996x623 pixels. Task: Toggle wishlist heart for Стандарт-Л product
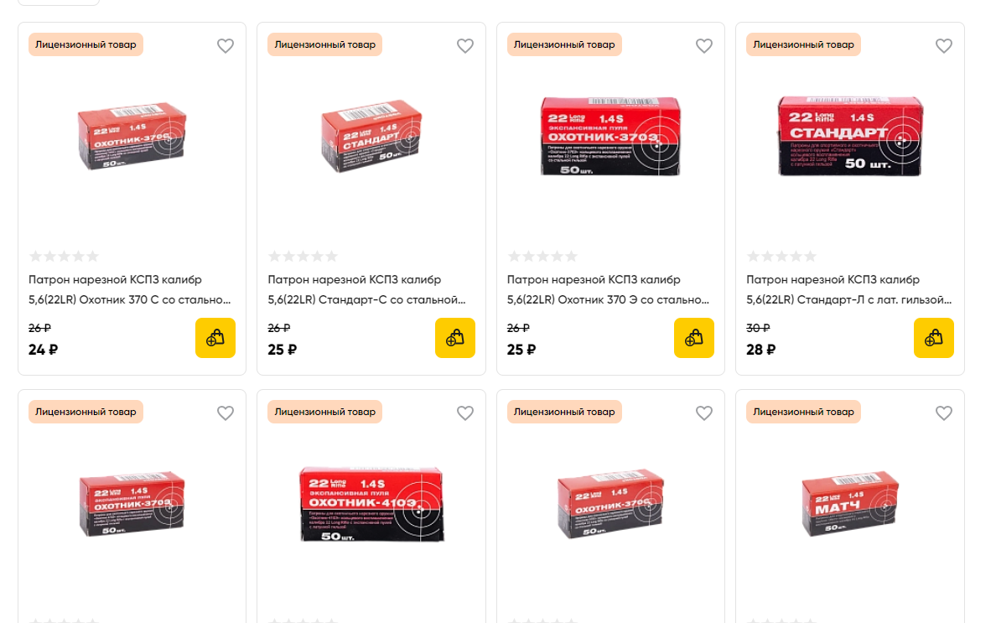point(944,46)
